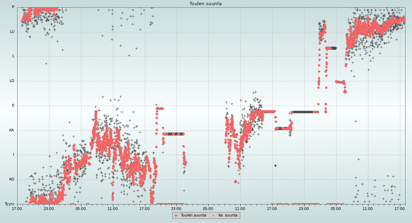Click the plus marker icon in the legend
The height and width of the screenshot is (223, 412).
(176, 215)
